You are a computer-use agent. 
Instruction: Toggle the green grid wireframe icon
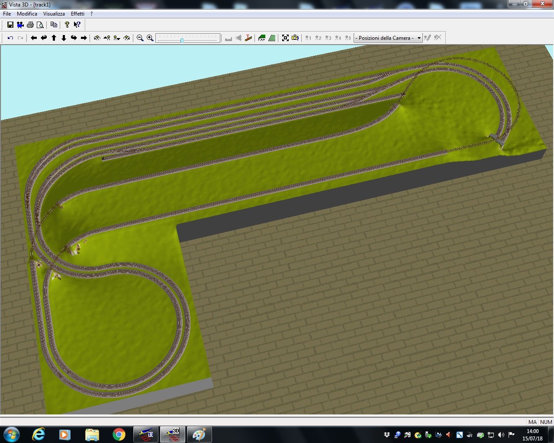pos(272,38)
